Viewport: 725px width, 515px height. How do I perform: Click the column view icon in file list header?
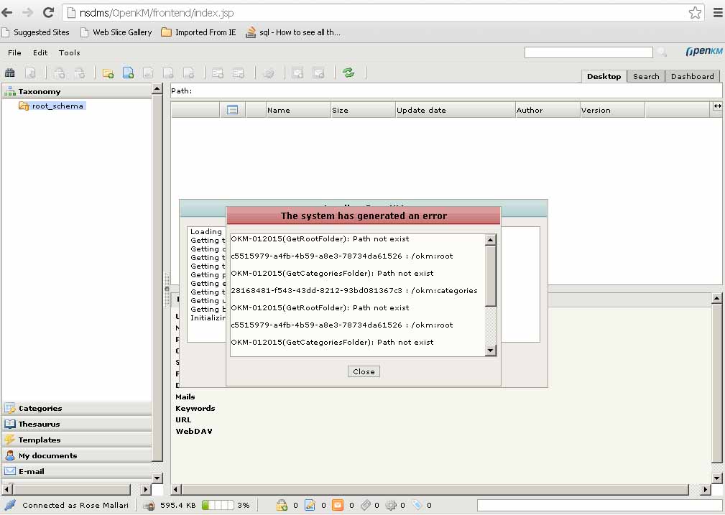(x=232, y=110)
